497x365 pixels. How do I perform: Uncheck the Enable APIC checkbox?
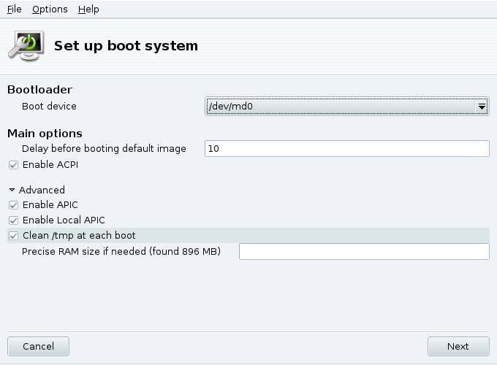click(x=13, y=205)
